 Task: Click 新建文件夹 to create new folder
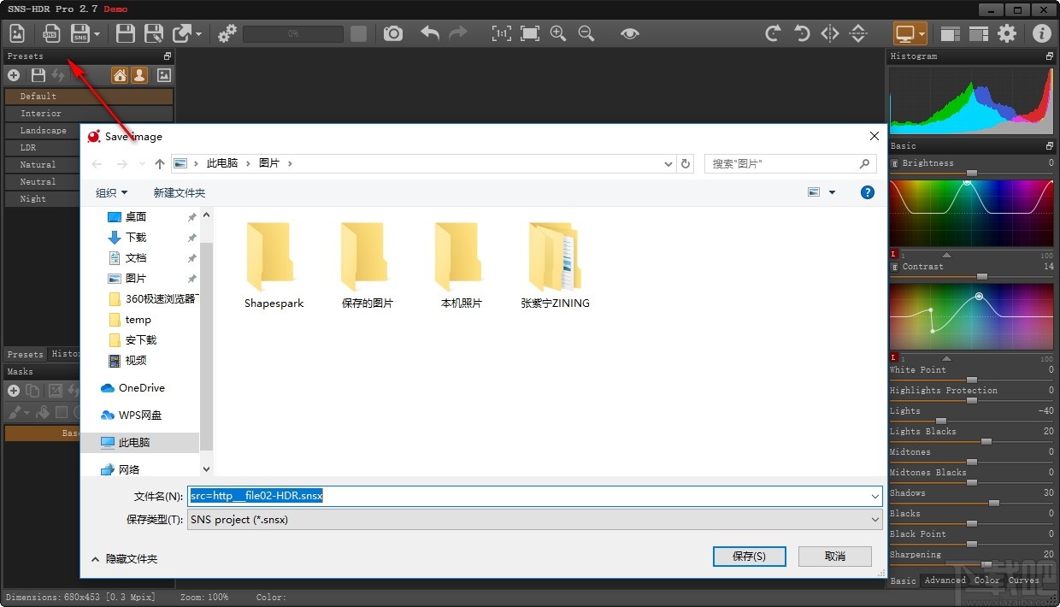pyautogui.click(x=180, y=193)
